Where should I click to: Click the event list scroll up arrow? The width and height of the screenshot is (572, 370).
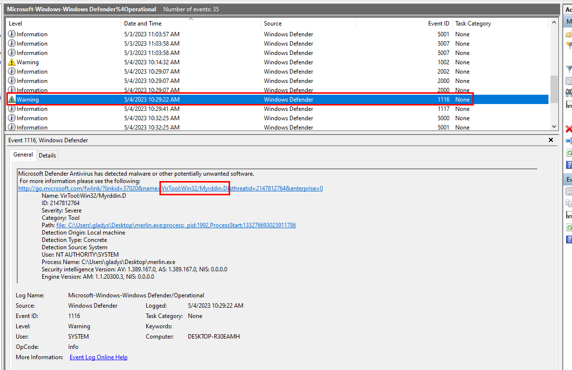[x=554, y=22]
